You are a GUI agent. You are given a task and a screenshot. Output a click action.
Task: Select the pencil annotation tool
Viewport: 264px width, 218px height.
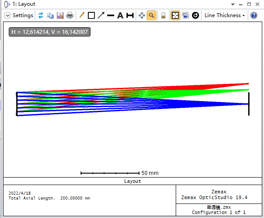(x=82, y=15)
